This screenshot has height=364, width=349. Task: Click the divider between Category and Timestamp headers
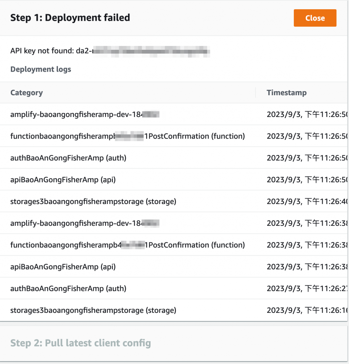[255, 92]
